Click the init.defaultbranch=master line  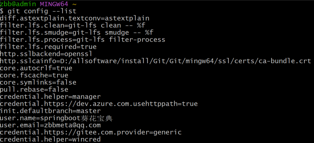(x=50, y=111)
